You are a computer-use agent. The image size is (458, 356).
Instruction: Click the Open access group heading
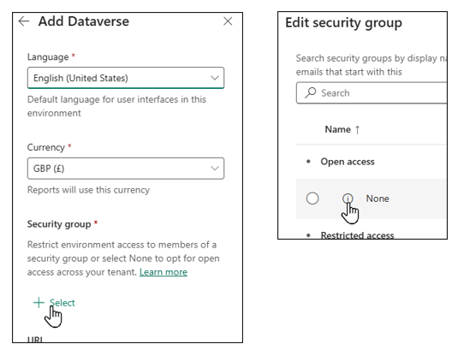(348, 162)
